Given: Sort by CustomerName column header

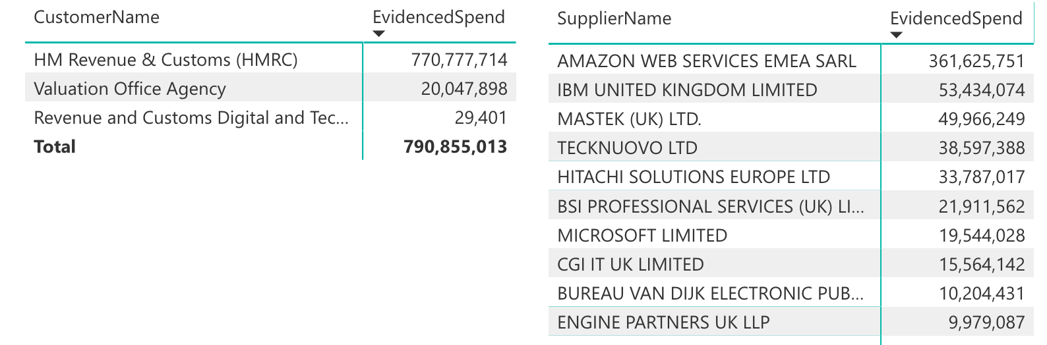Looking at the screenshot, I should pyautogui.click(x=96, y=17).
